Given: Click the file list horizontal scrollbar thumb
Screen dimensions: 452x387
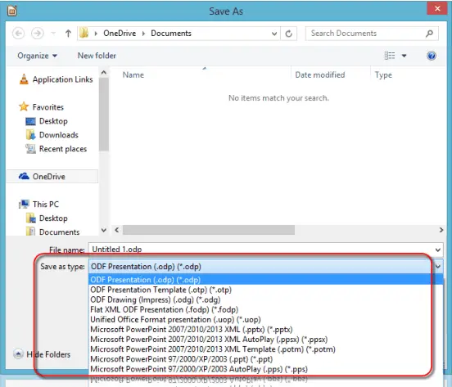Looking at the screenshot, I should point(209,230).
